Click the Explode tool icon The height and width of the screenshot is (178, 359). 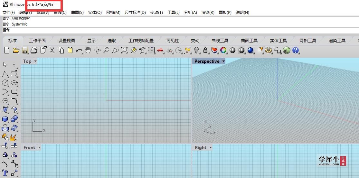(x=14, y=137)
